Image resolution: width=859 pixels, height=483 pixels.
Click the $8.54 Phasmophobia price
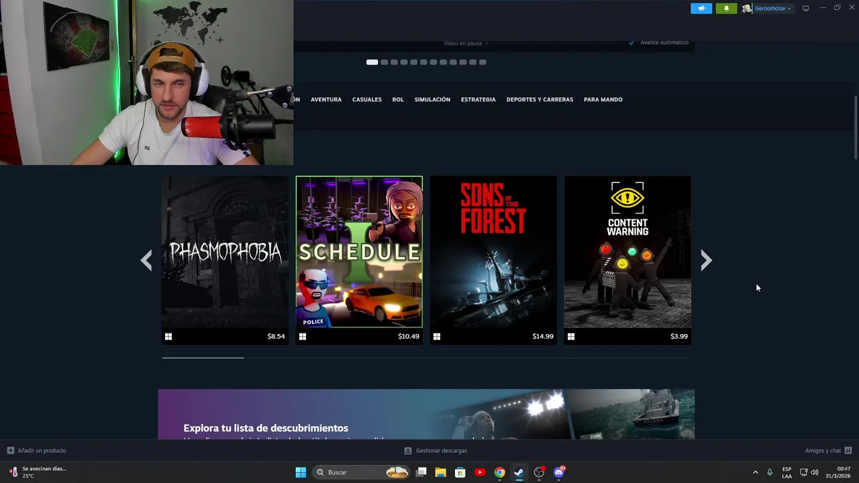pyautogui.click(x=276, y=337)
